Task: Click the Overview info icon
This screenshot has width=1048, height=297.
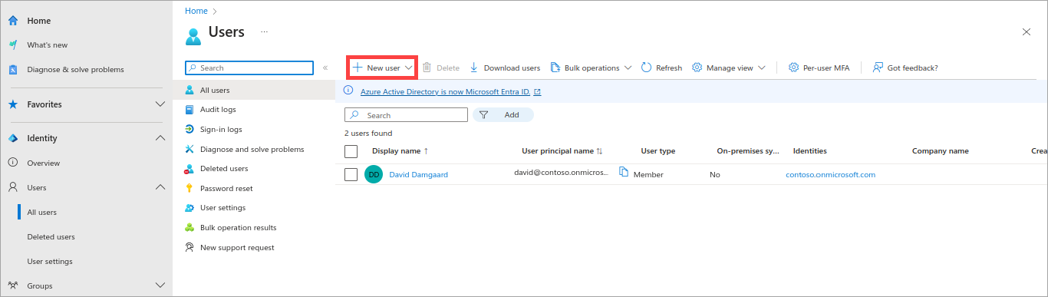Action: click(x=13, y=163)
